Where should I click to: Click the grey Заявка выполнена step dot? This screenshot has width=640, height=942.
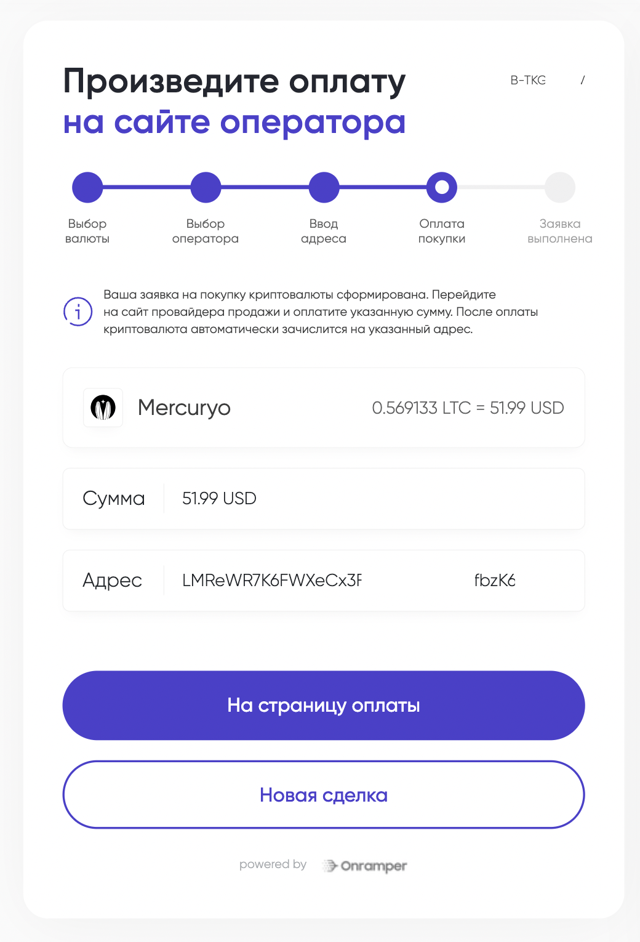tap(559, 187)
